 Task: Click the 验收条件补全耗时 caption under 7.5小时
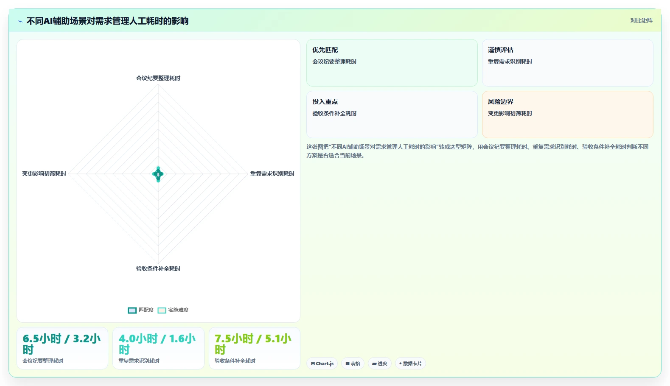click(235, 361)
